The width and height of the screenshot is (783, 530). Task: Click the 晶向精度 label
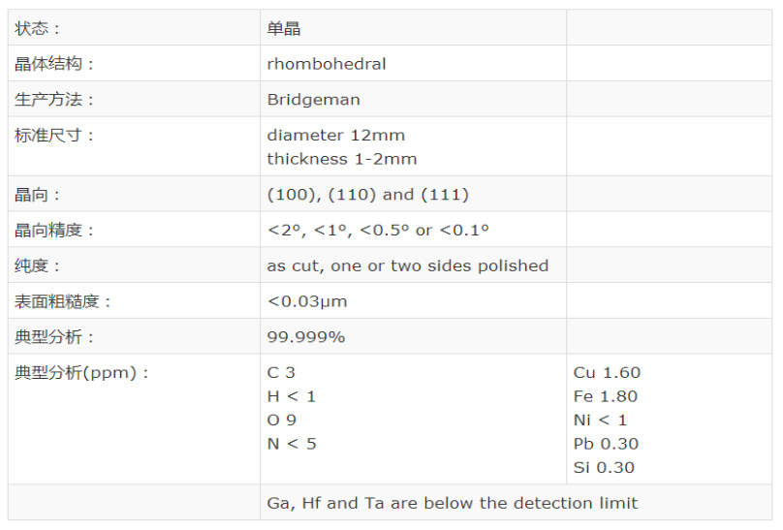(x=54, y=230)
